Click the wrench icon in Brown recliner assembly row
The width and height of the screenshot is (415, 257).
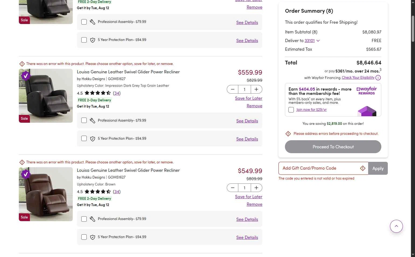point(92,219)
